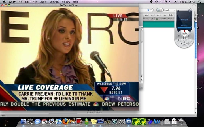Viewport: 204px width, 127px height.
Task: Jump forward with the remote's right arrow
Action: [190, 40]
